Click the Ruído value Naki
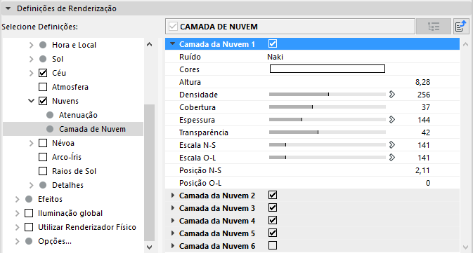 [275, 57]
